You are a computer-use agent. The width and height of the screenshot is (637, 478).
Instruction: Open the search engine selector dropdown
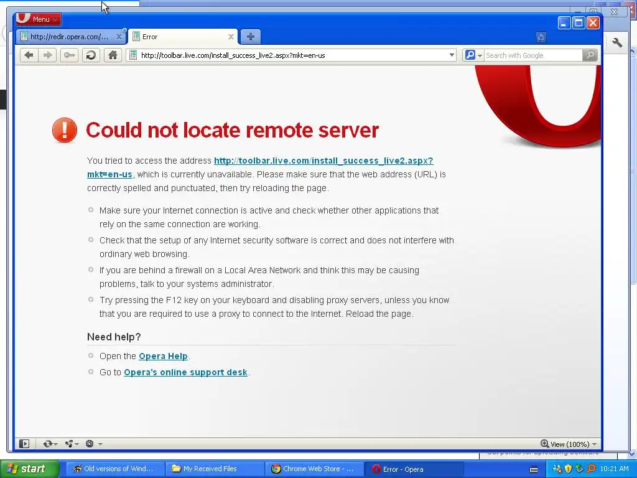click(x=473, y=55)
